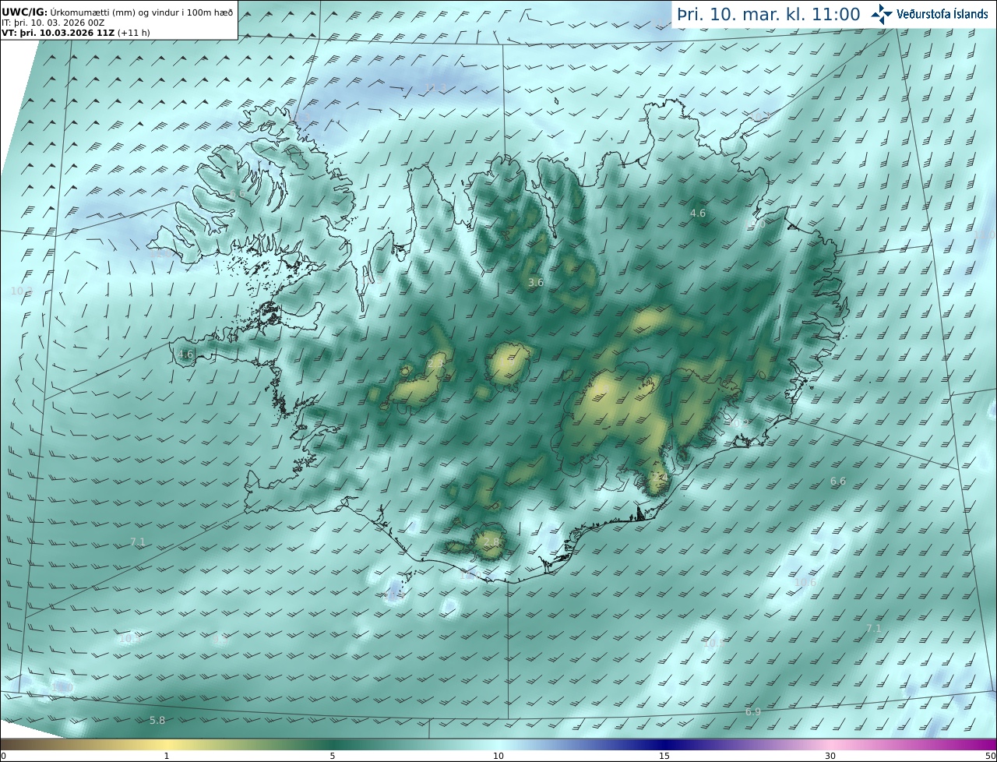The width and height of the screenshot is (997, 762).
Task: Click the Veðurstofa Íslands logo
Action: pyautogui.click(x=930, y=13)
